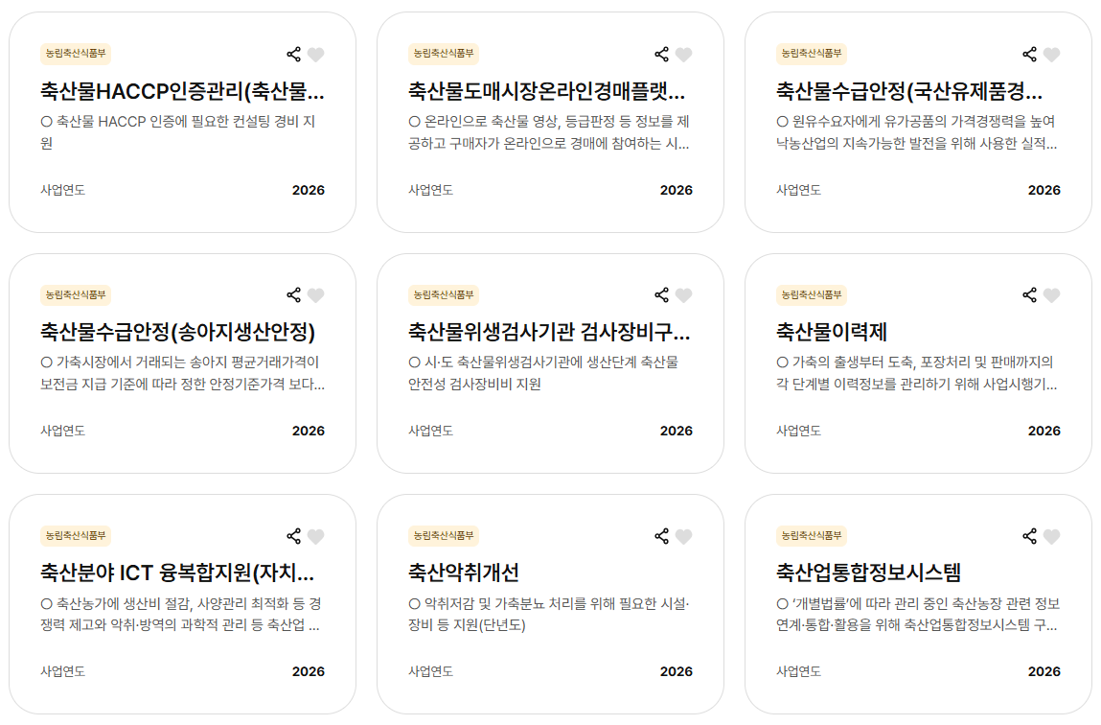1101x725 pixels.
Task: Open the 축산악취개선 program title
Action: tap(463, 573)
